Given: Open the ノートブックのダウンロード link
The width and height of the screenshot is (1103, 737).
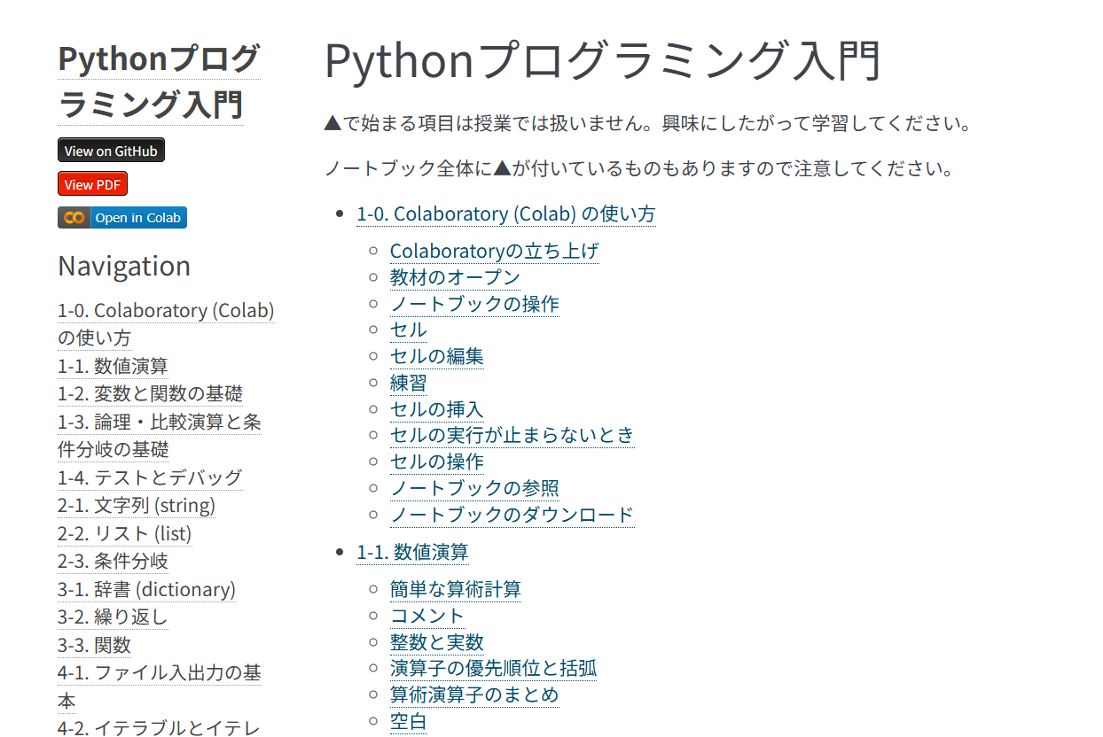Looking at the screenshot, I should tap(512, 515).
